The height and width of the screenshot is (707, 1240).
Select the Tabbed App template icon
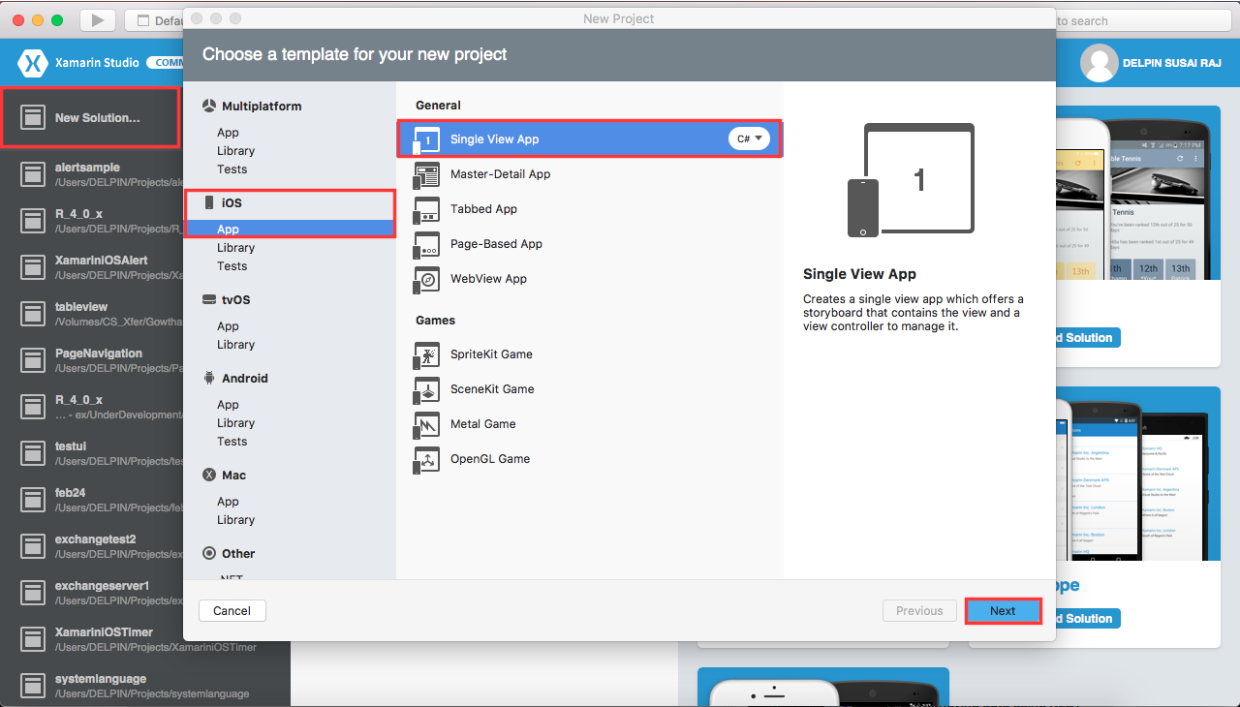click(x=426, y=209)
